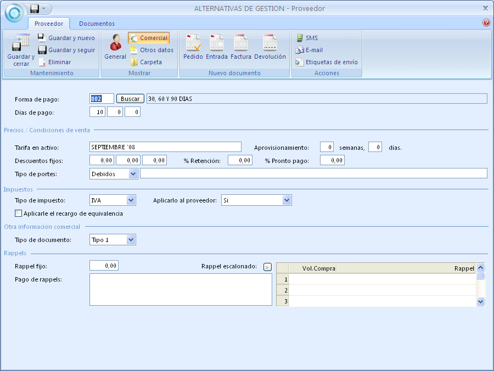
Task: Switch to the Documentos tab
Action: [x=97, y=24]
